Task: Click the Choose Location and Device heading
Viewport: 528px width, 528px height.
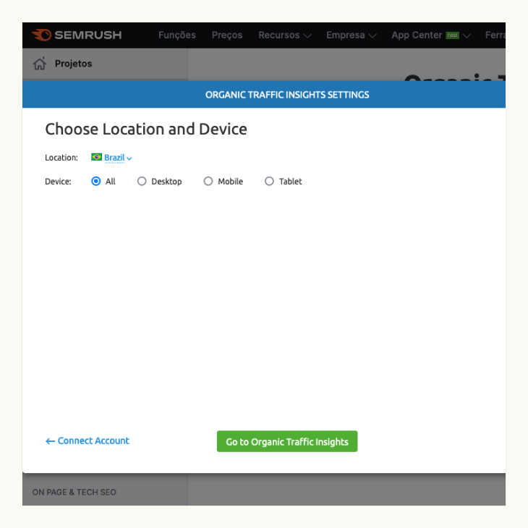Action: click(146, 129)
